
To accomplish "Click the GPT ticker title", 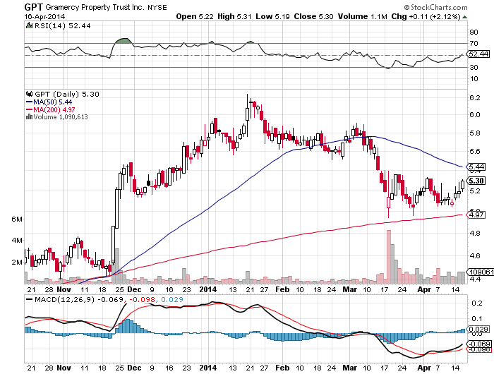I will pyautogui.click(x=34, y=7).
